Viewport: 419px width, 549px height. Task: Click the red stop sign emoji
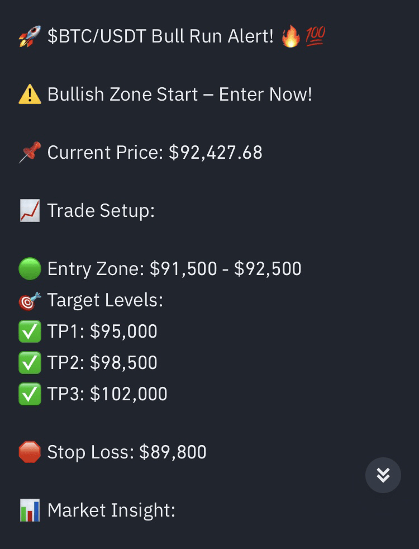(x=30, y=452)
